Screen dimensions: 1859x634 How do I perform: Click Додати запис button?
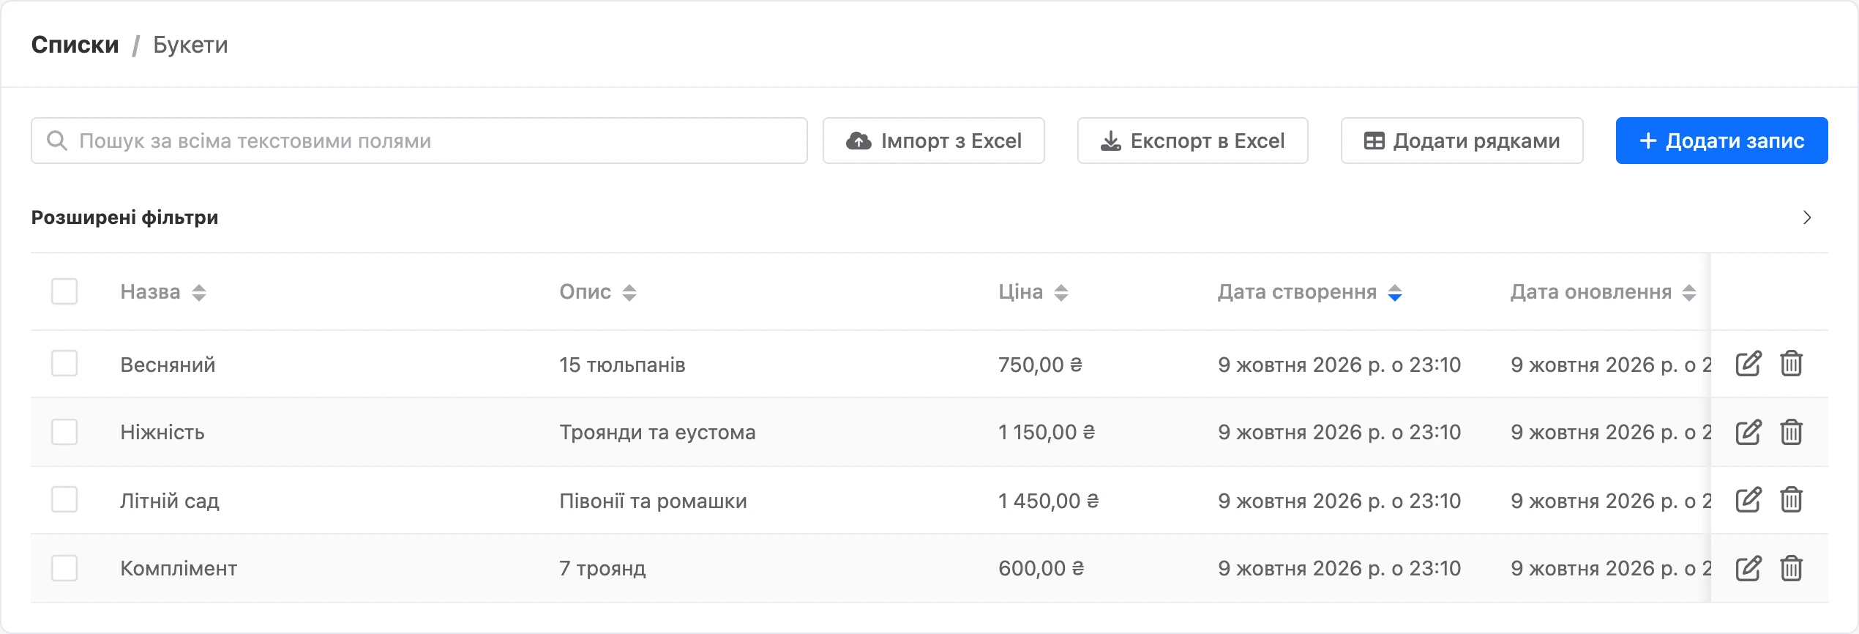click(1721, 141)
